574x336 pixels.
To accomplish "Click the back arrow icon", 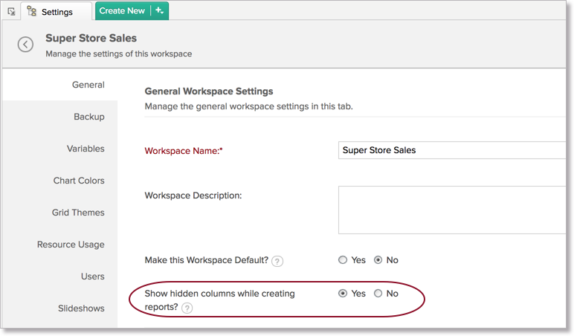I will 26,45.
